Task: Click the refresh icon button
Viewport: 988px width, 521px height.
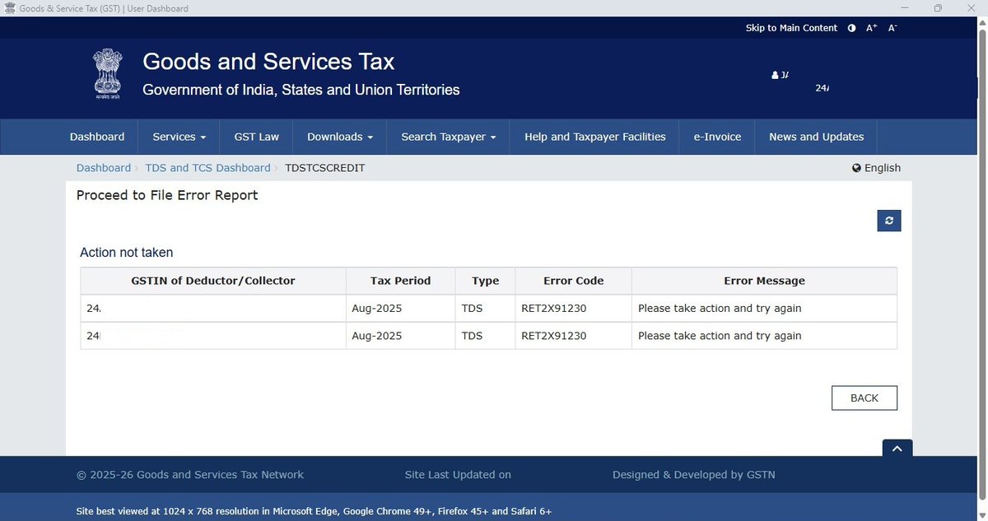Action: (889, 221)
